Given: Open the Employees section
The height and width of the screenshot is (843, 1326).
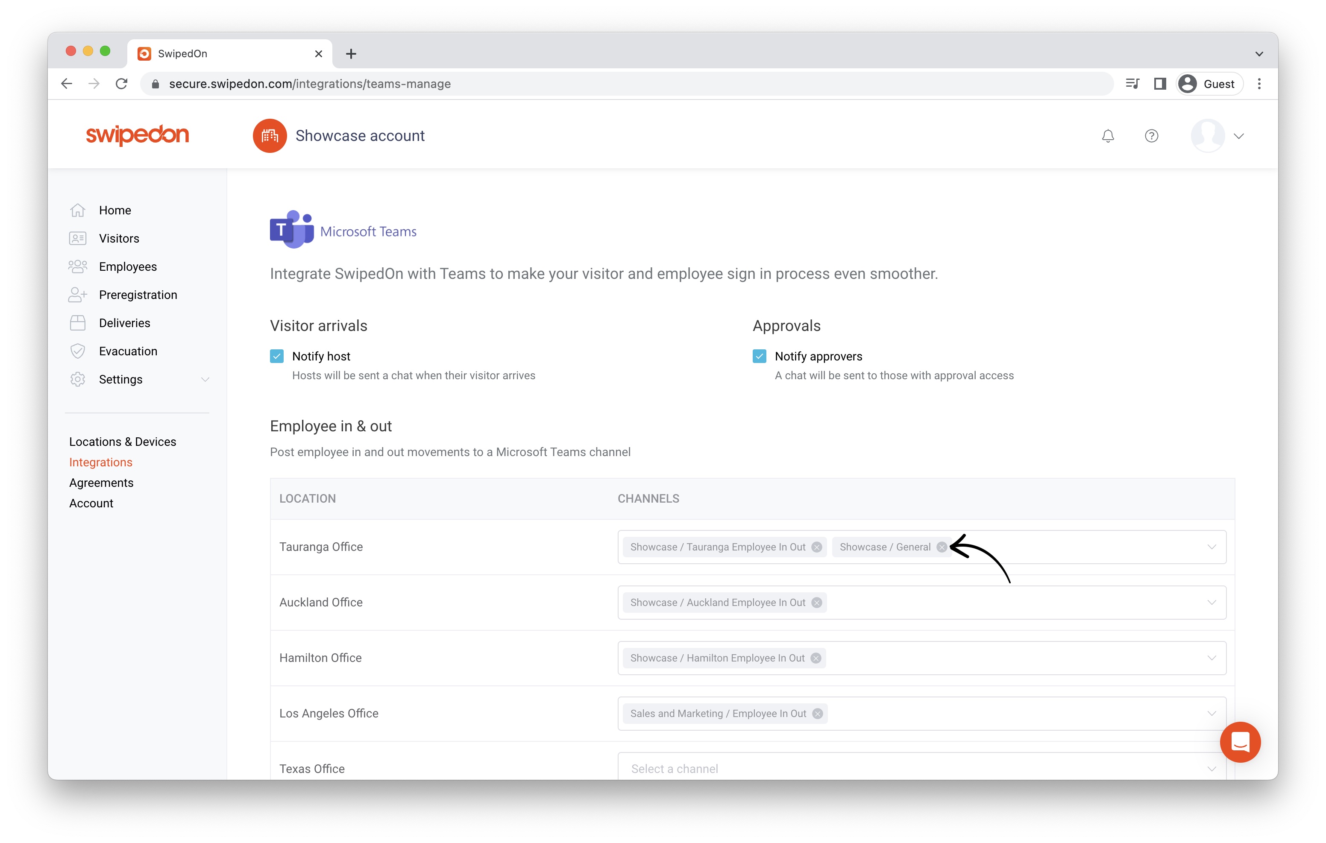Looking at the screenshot, I should click(x=128, y=266).
